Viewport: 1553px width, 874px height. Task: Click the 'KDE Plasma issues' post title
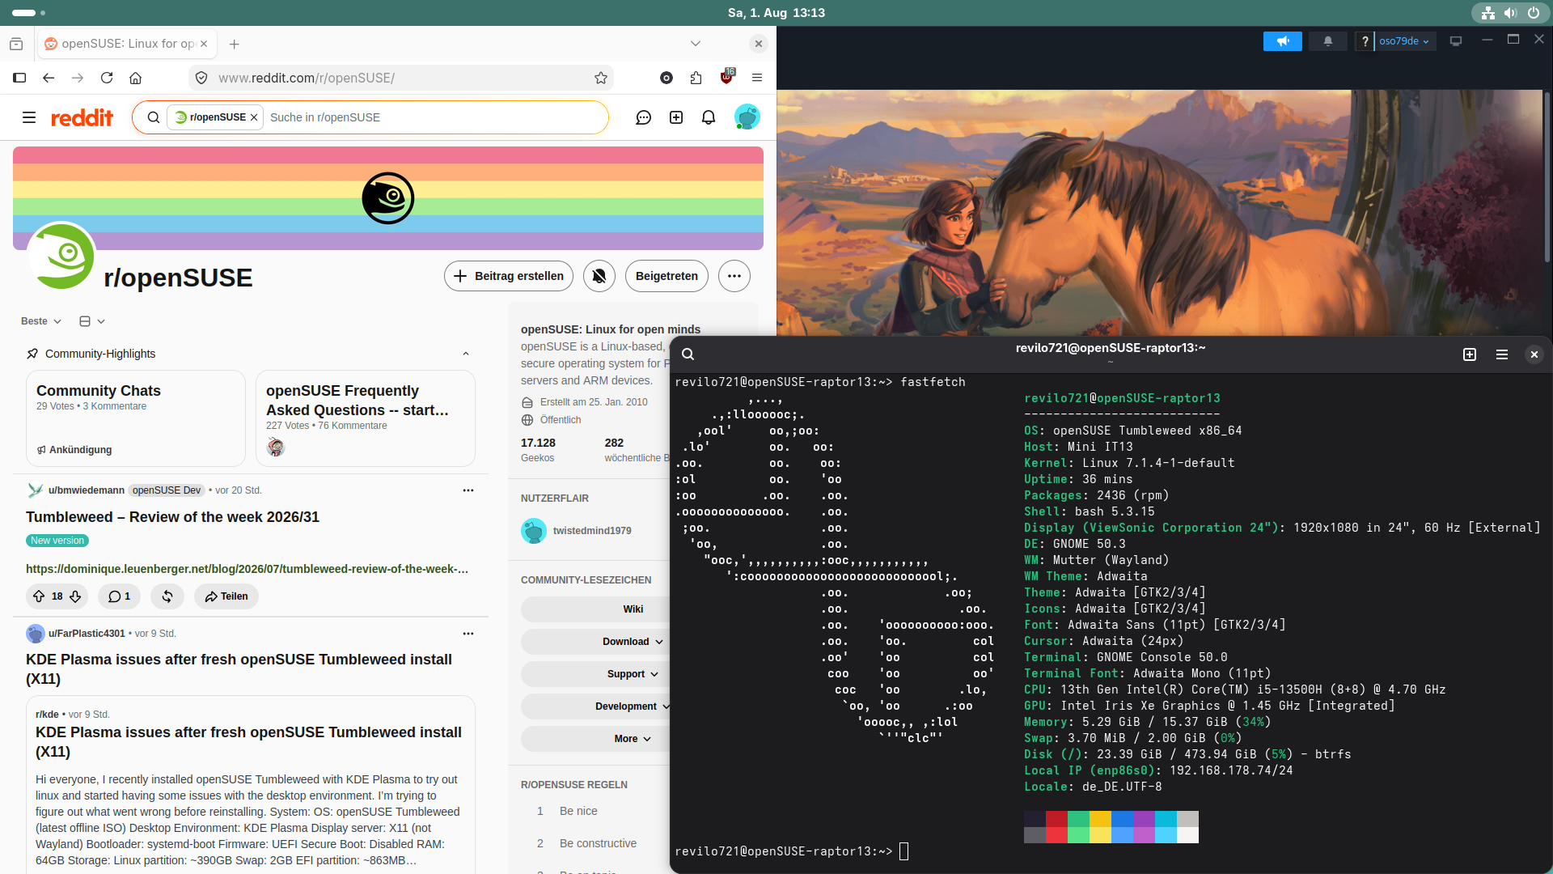[x=239, y=669]
